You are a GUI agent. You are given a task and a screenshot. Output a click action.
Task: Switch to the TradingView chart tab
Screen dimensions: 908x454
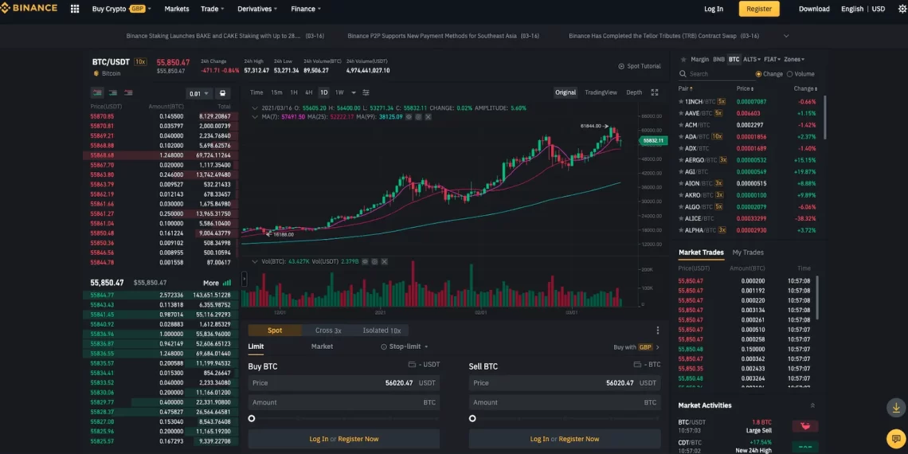(x=601, y=92)
